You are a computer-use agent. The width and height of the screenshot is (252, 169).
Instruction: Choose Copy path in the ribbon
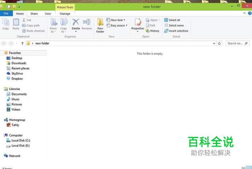[x=31, y=25]
